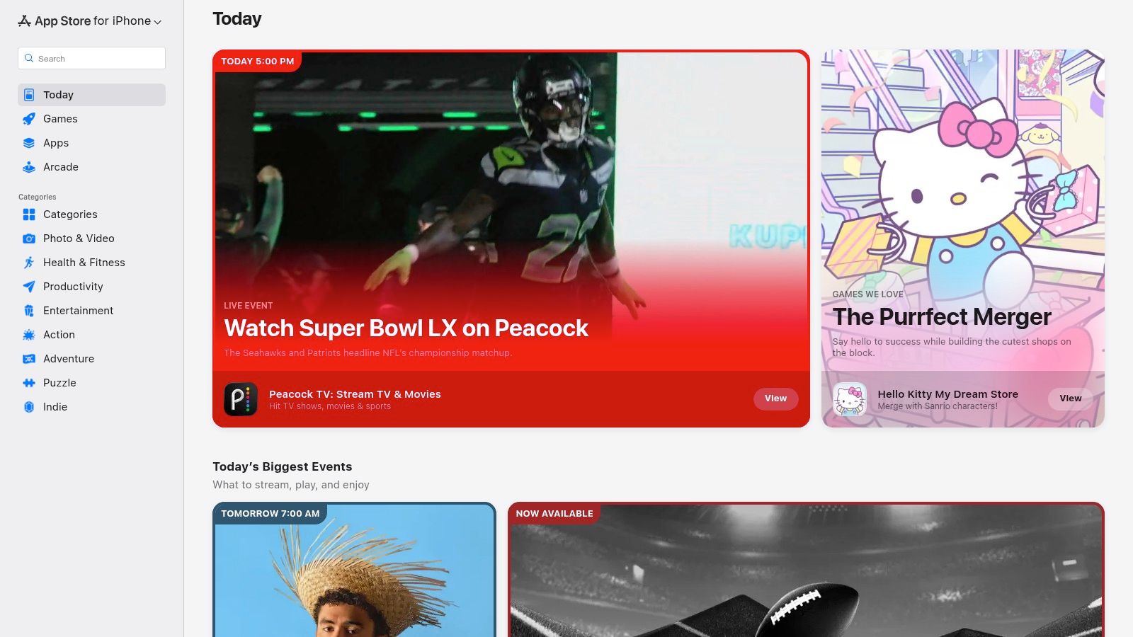Click the TODAY 5:00 PM event badge

258,62
